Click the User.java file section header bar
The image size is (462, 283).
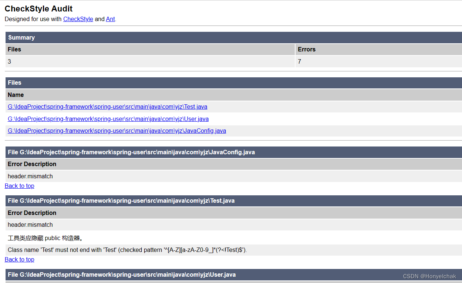point(121,274)
